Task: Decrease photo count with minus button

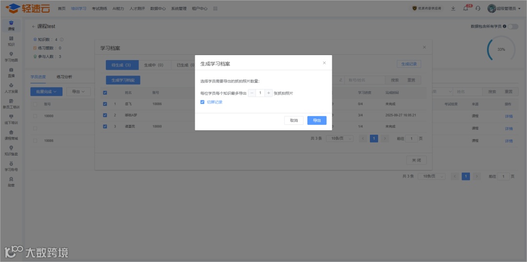Action: [x=252, y=93]
